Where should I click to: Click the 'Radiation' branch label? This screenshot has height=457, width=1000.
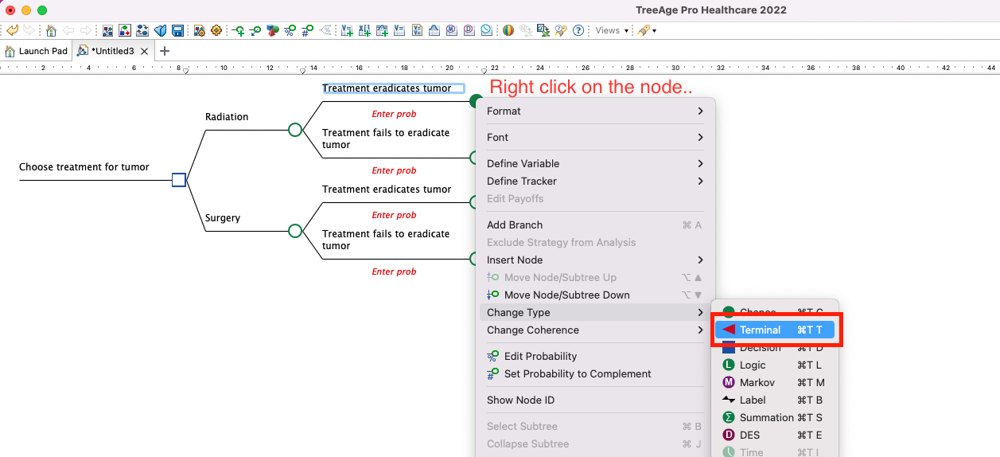(227, 116)
